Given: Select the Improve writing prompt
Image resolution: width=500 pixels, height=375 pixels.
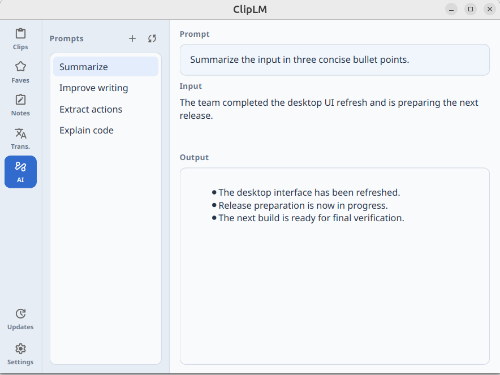Looking at the screenshot, I should click(x=106, y=88).
